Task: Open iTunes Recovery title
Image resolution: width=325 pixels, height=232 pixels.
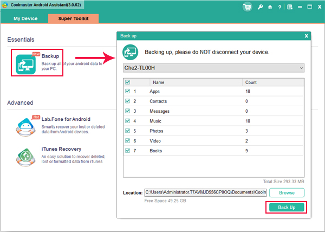Action: point(61,149)
